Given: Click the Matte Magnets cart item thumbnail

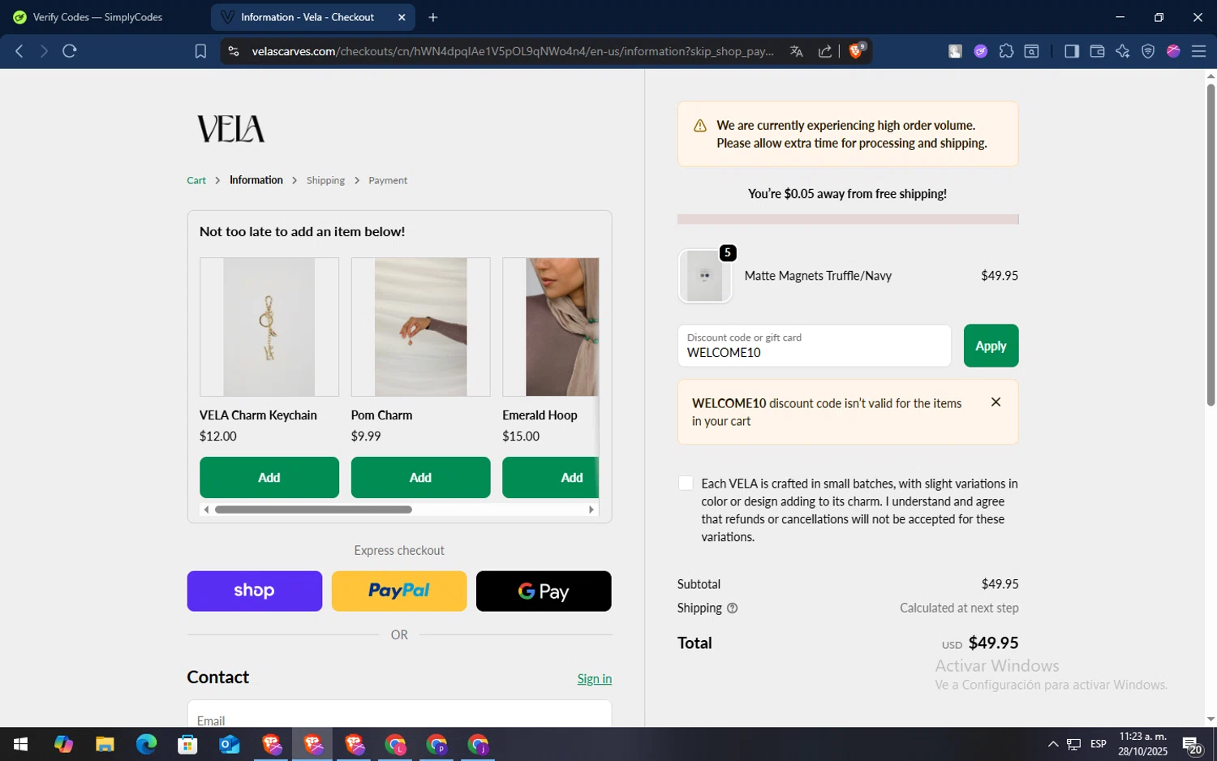Looking at the screenshot, I should (705, 276).
